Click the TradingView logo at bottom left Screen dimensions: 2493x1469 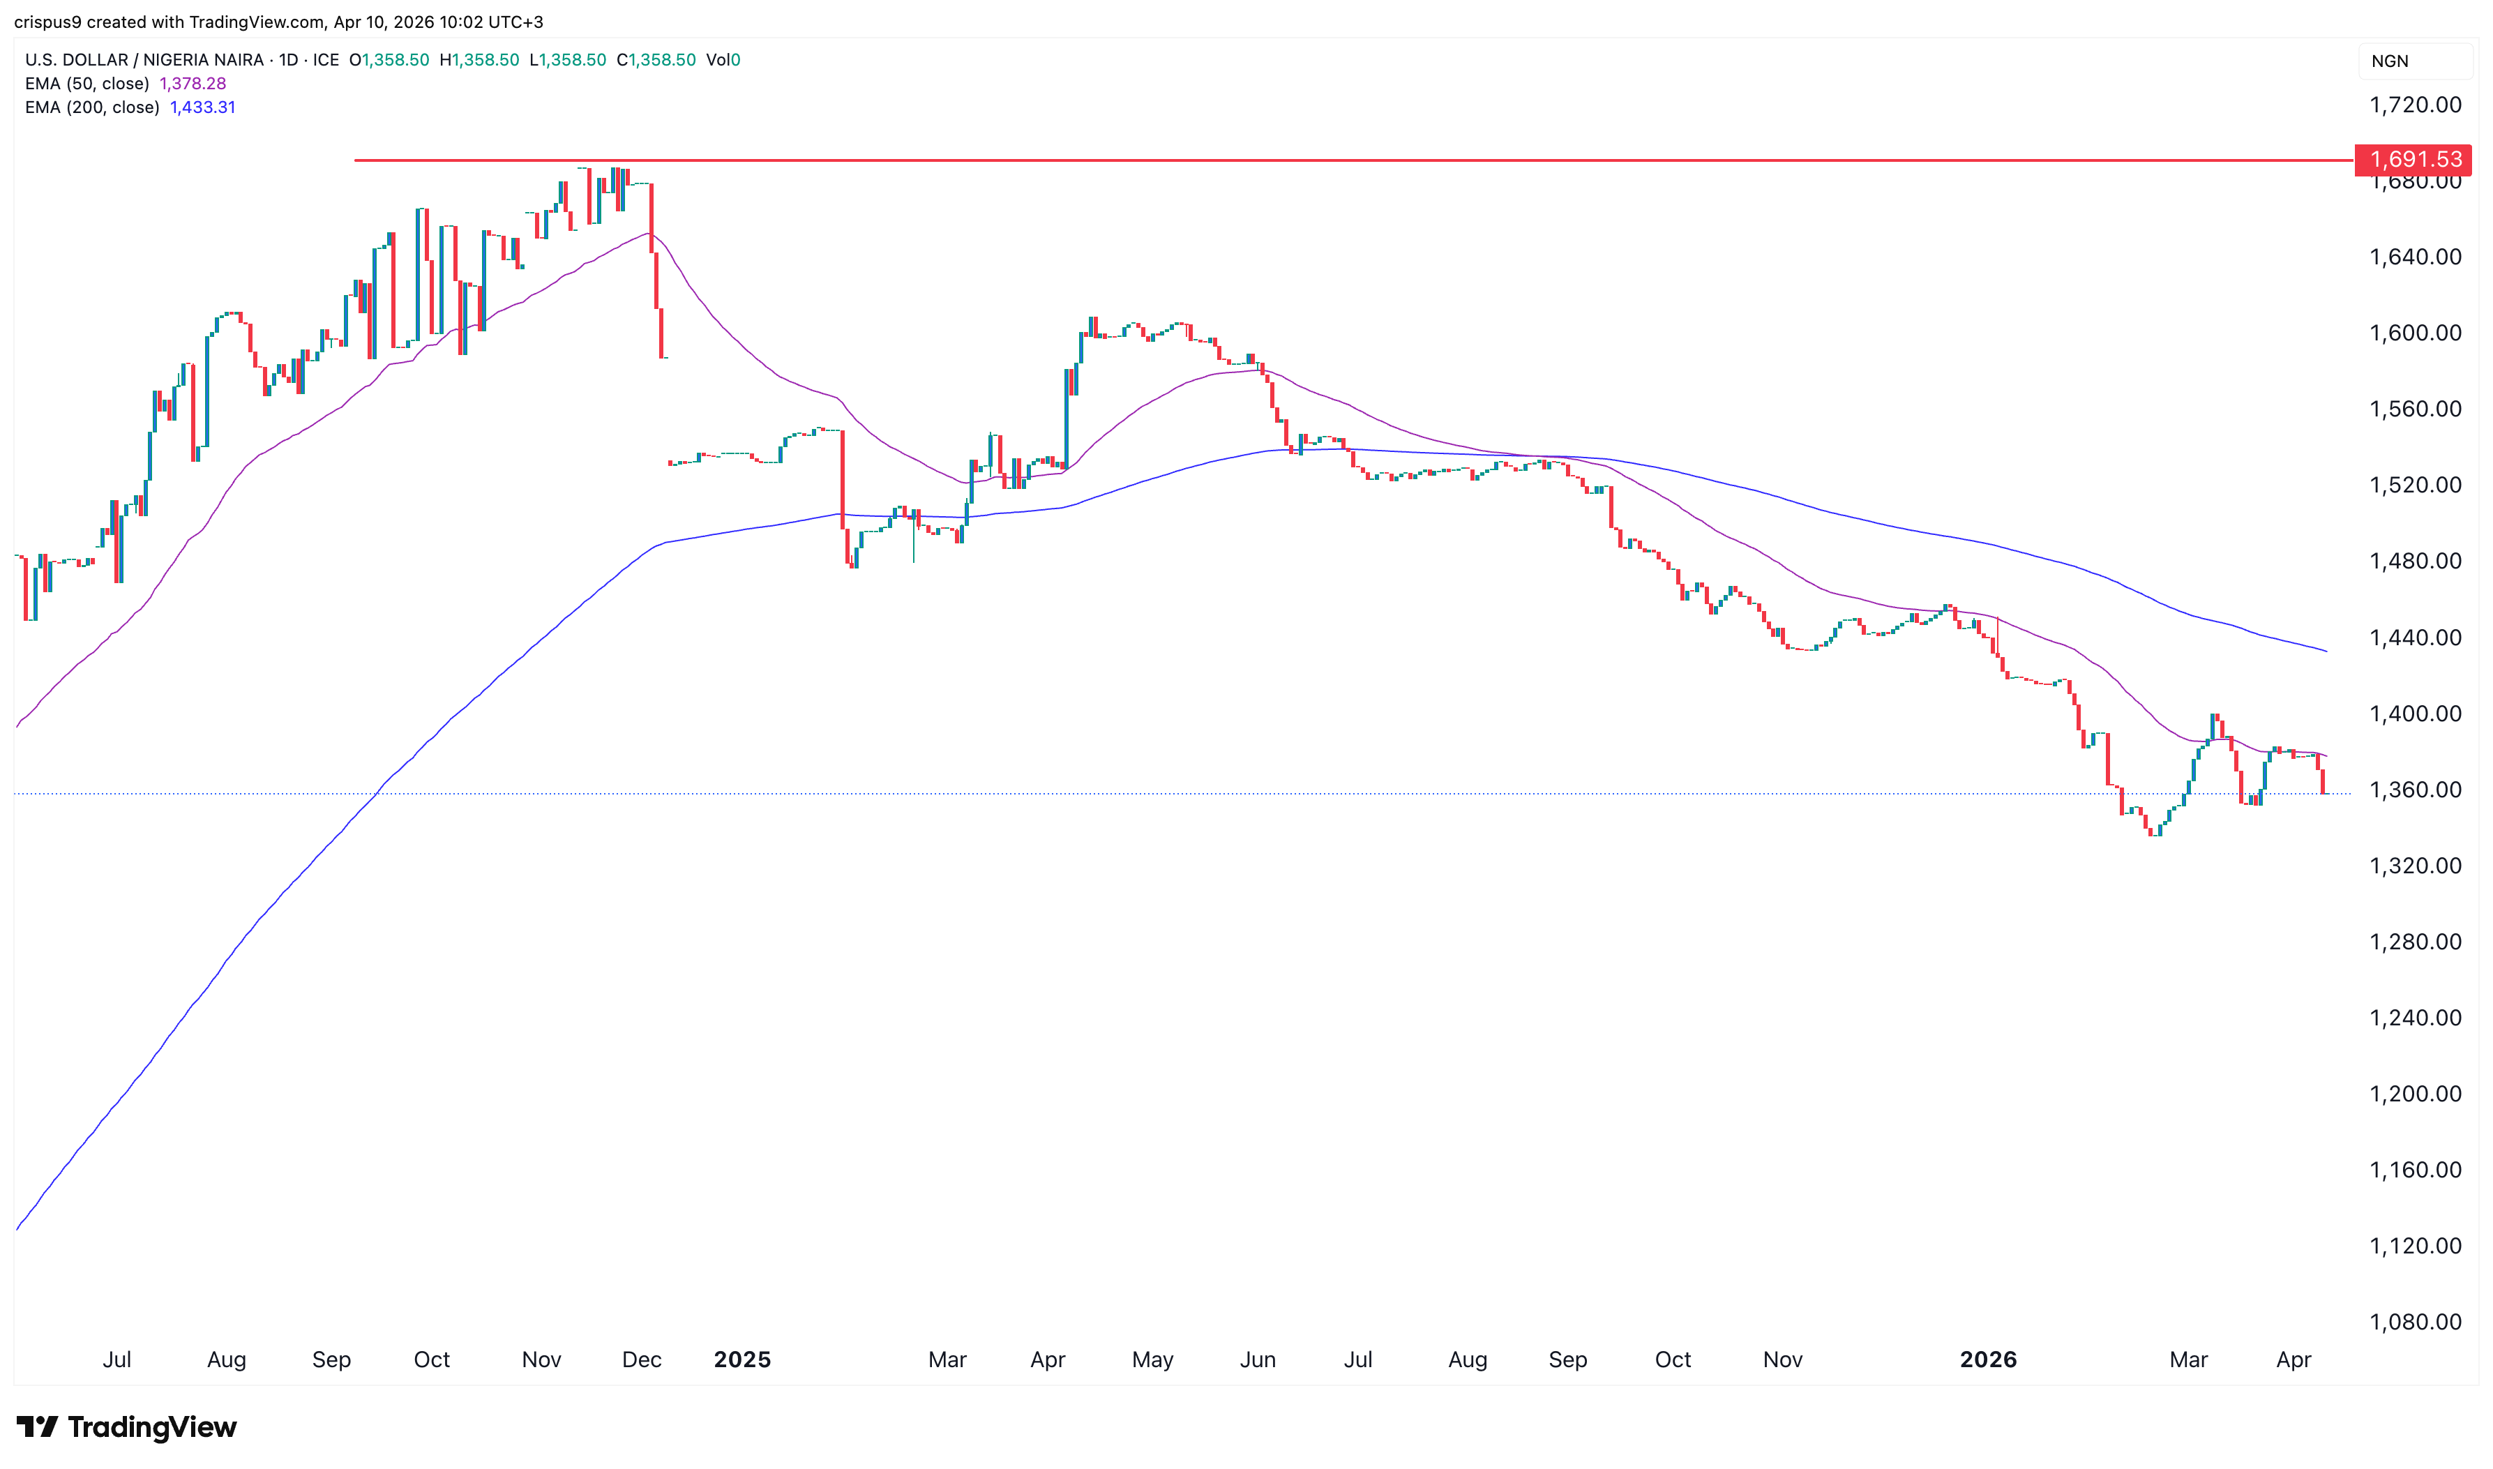point(127,1426)
